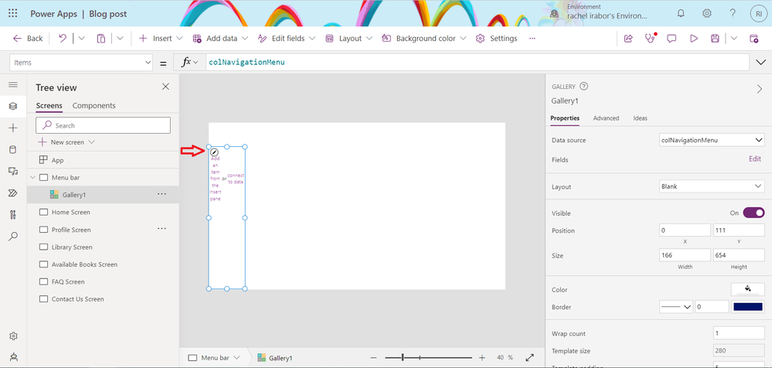Switch to the Advanced tab
The width and height of the screenshot is (772, 368).
[606, 118]
